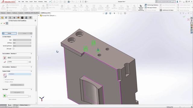This screenshot has height=108, width=193.
Task: Switch to CAMWorks 2018 Workflow tab
Action: 32,13
